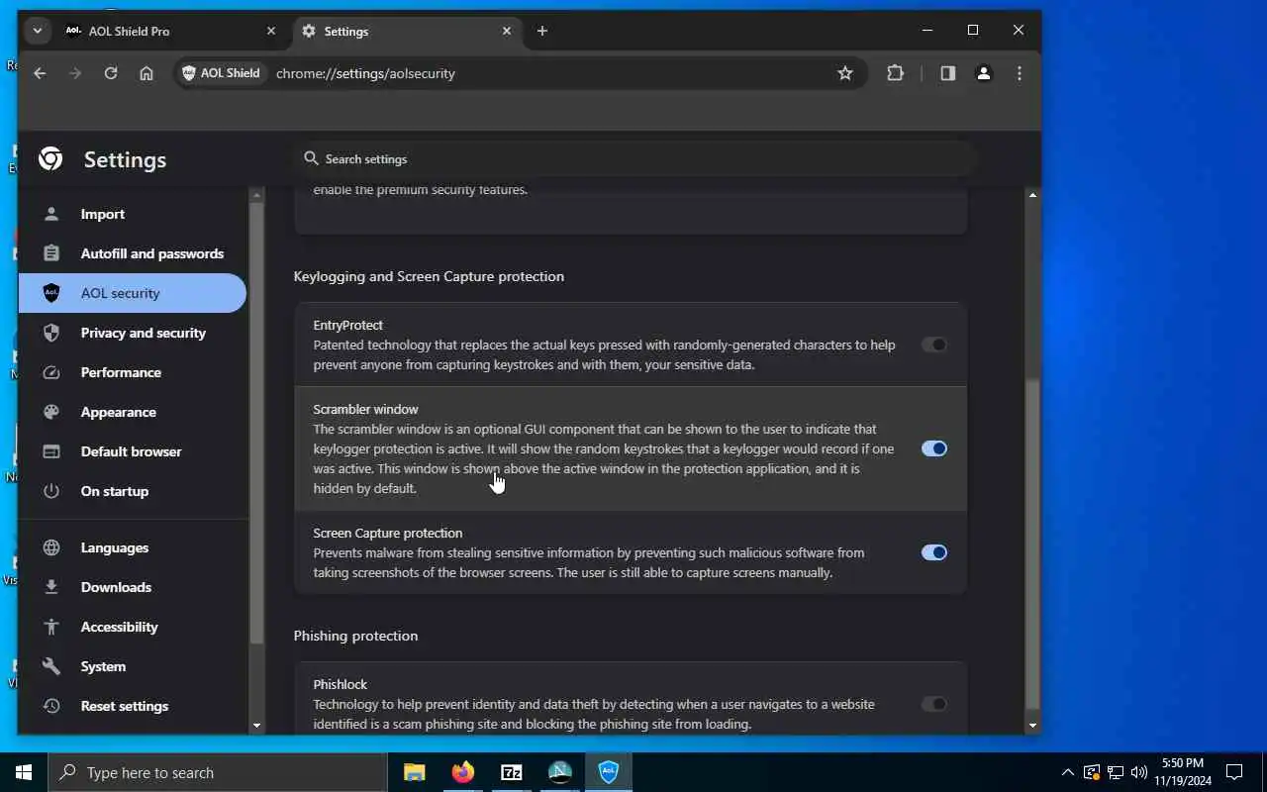Image resolution: width=1267 pixels, height=792 pixels.
Task: Click the Keylogging and Screen Capture protection heading
Action: click(x=429, y=276)
